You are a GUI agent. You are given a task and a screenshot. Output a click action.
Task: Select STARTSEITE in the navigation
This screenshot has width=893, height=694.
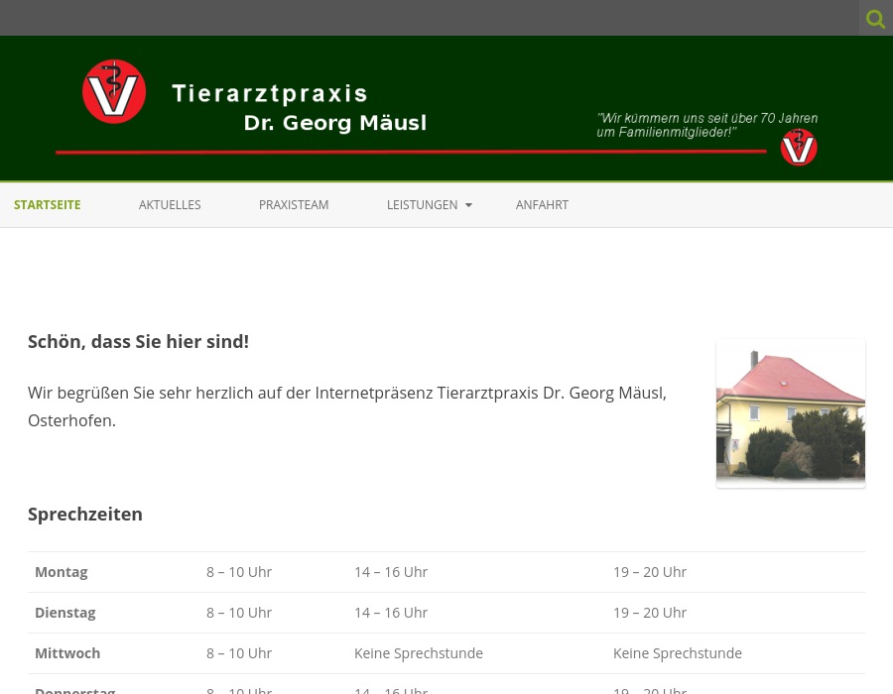pos(47,205)
